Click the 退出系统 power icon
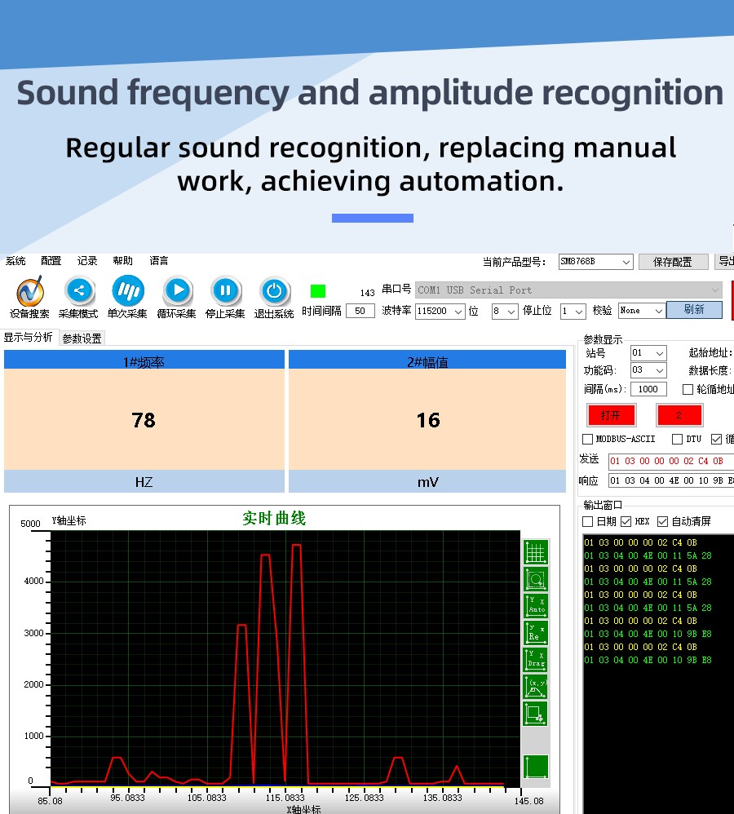This screenshot has width=734, height=814. tap(274, 291)
